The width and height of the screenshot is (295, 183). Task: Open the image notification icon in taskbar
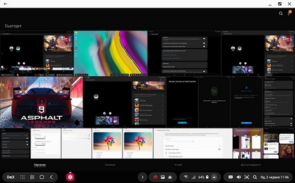[x=163, y=177]
